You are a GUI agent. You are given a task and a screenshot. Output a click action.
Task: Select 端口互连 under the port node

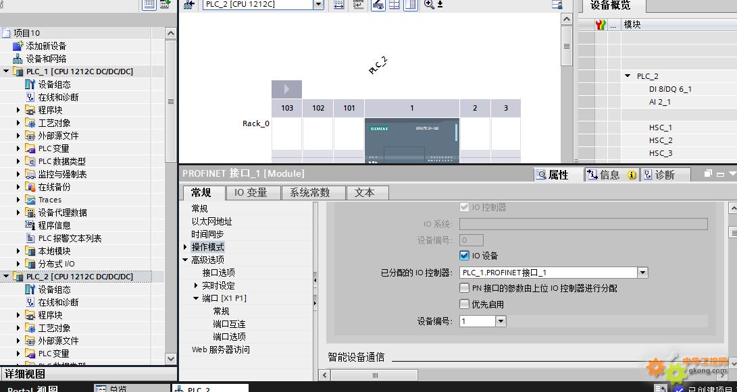pos(229,324)
